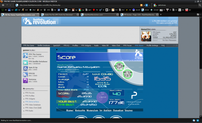The image size is (202, 123).
Task: Open 'SpinItUP!' nav menu item
Action: click(57, 45)
